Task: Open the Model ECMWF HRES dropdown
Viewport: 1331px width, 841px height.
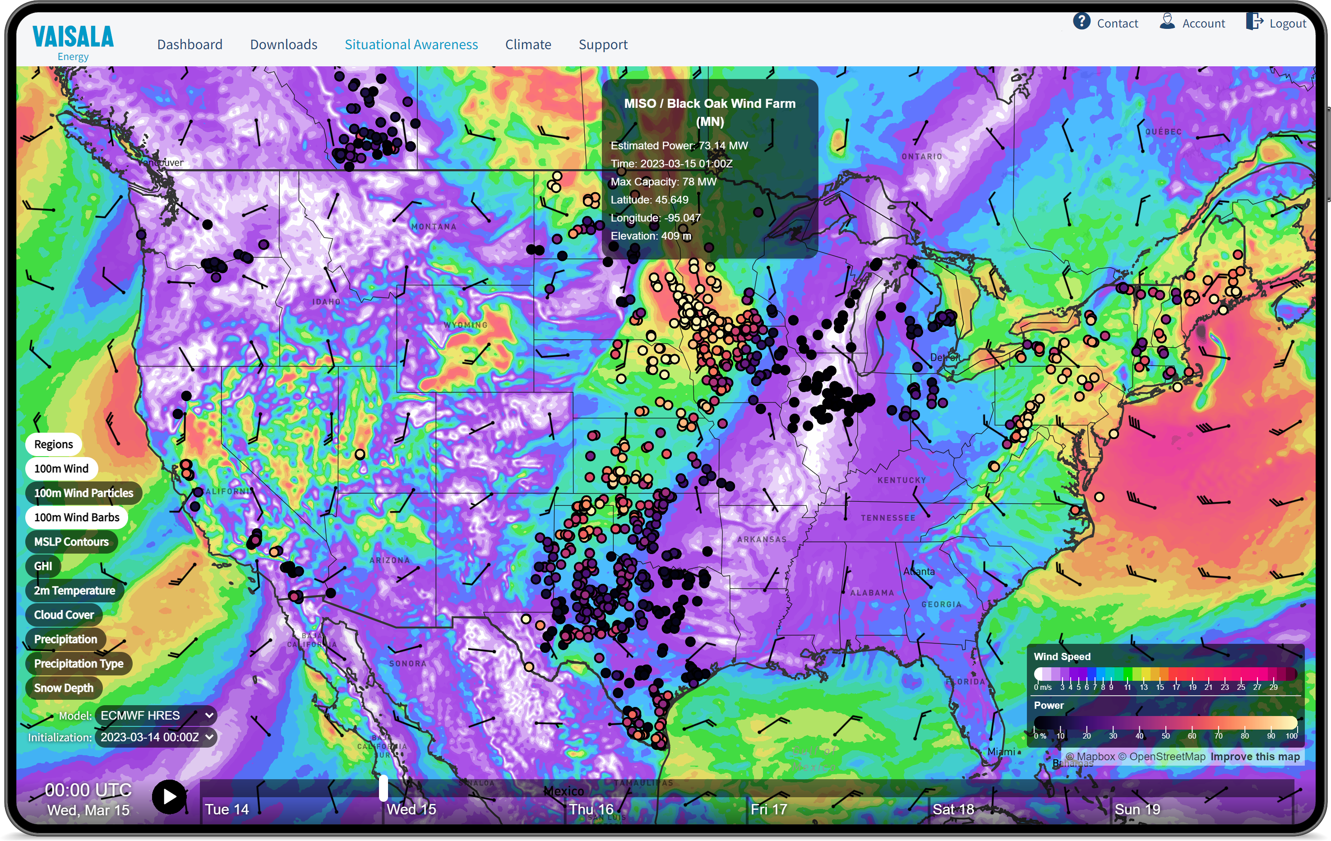Action: [x=156, y=715]
